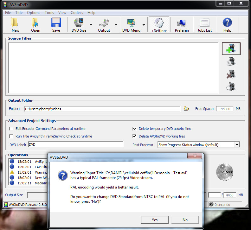Click the clock icon beside 0 seconds
The width and height of the screenshot is (251, 230).
tap(211, 204)
